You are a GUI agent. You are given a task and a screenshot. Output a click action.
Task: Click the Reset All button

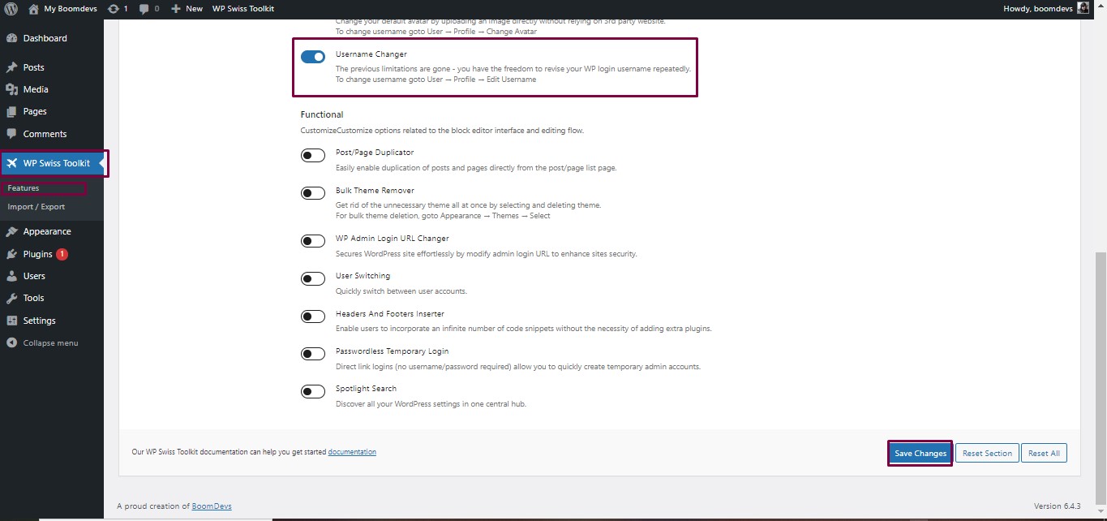(1044, 454)
